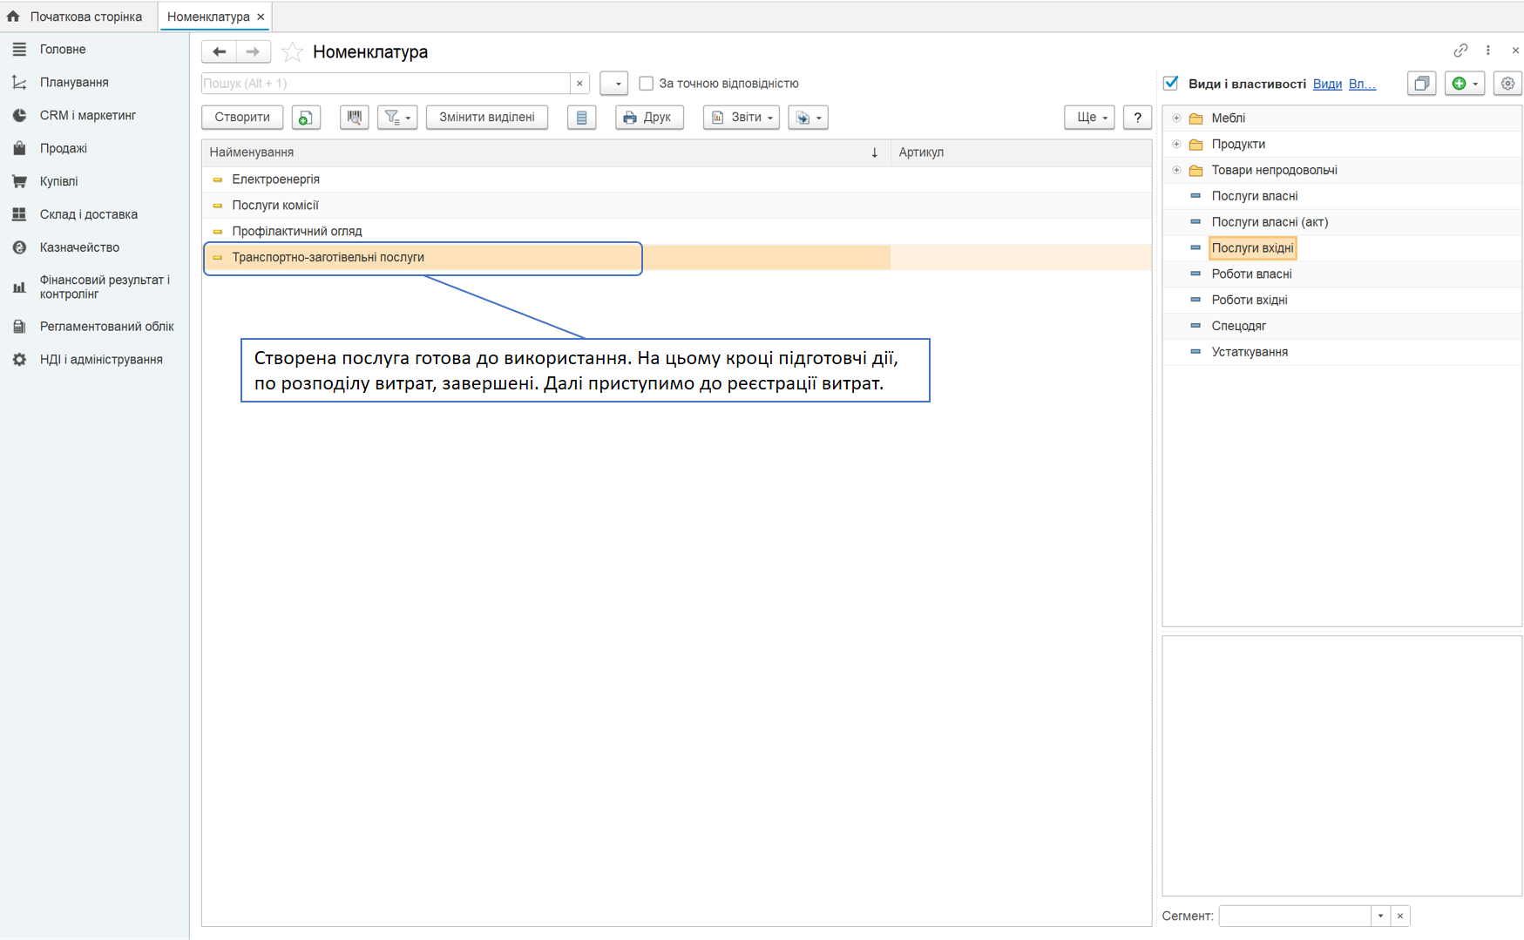Click the Види link
The width and height of the screenshot is (1524, 940).
pyautogui.click(x=1327, y=84)
